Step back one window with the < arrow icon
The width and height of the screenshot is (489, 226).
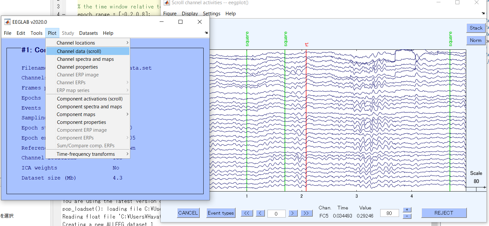(x=260, y=213)
